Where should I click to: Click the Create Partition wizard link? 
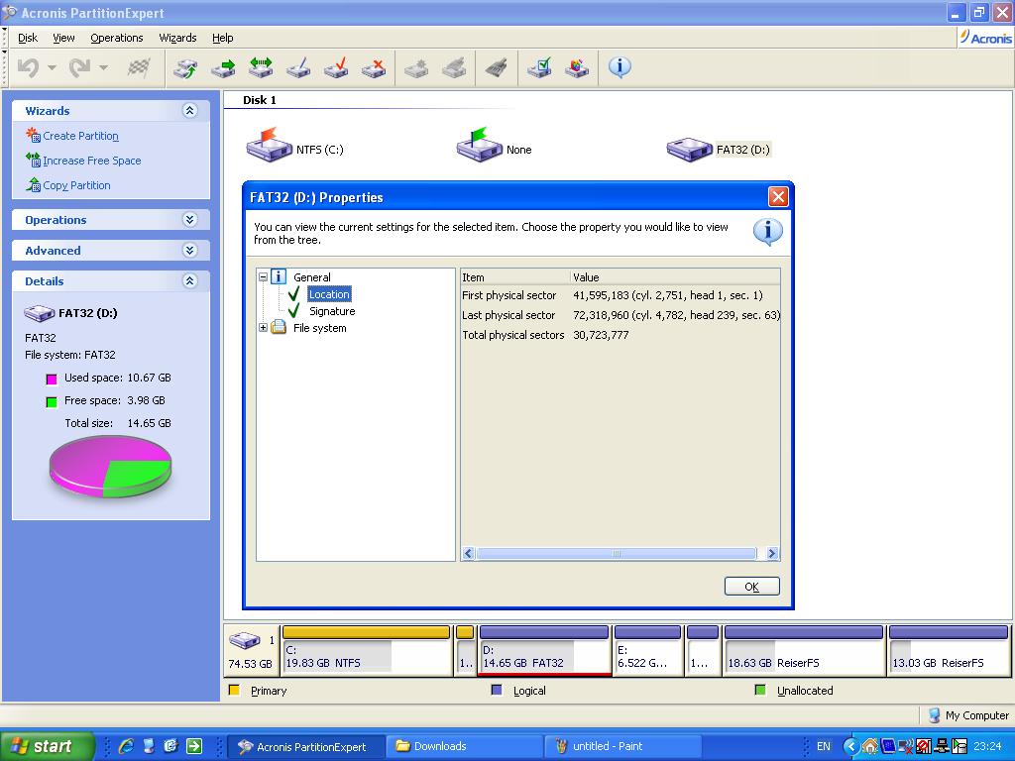80,136
